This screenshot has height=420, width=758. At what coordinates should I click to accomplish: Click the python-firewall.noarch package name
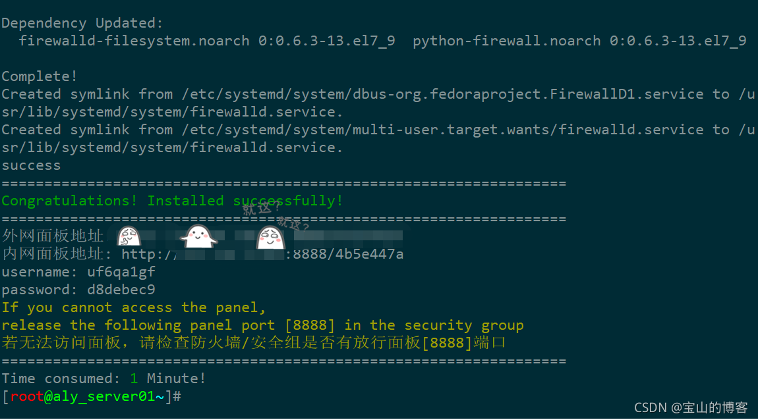(506, 41)
